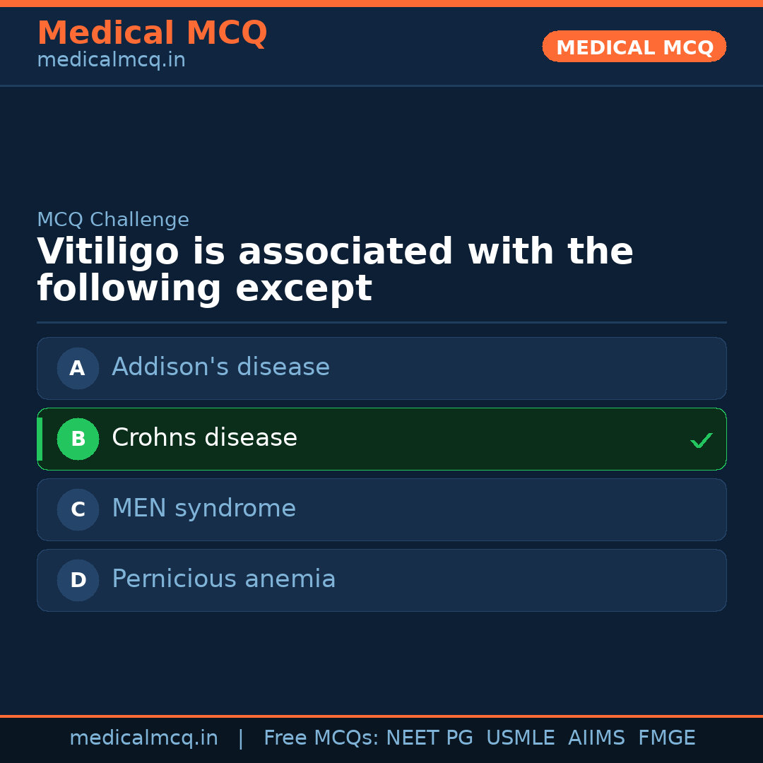Click the letter D circle icon
The image size is (763, 763).
[x=78, y=580]
